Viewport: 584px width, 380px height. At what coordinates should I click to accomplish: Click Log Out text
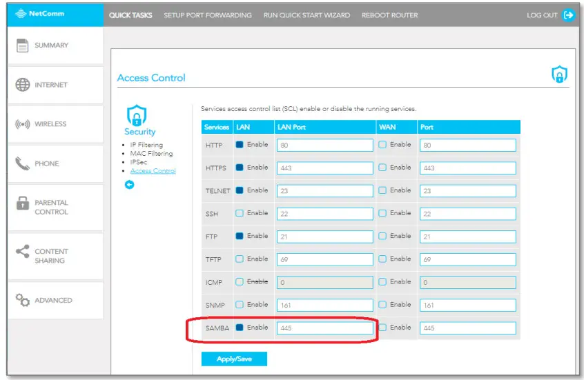542,15
